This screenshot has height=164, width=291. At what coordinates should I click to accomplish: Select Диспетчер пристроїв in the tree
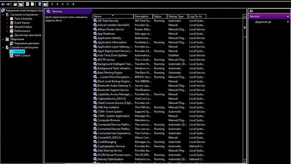28,35
